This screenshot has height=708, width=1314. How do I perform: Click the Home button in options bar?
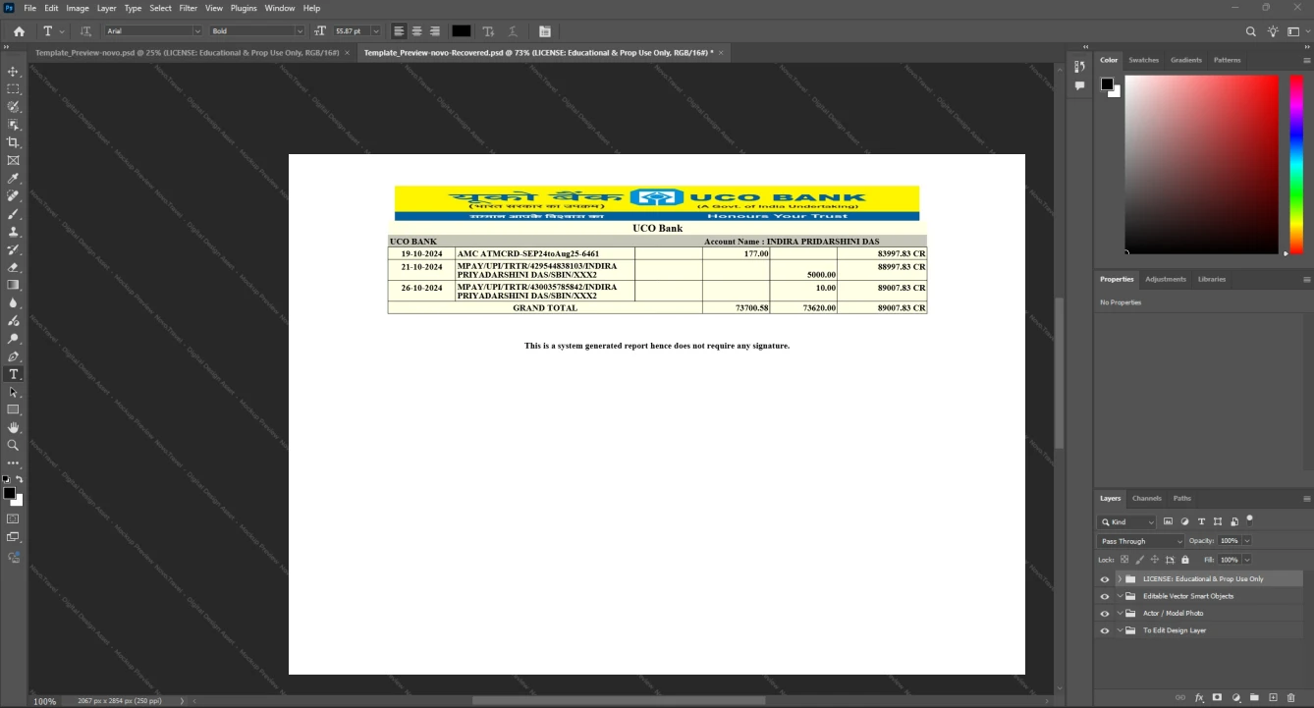point(19,31)
